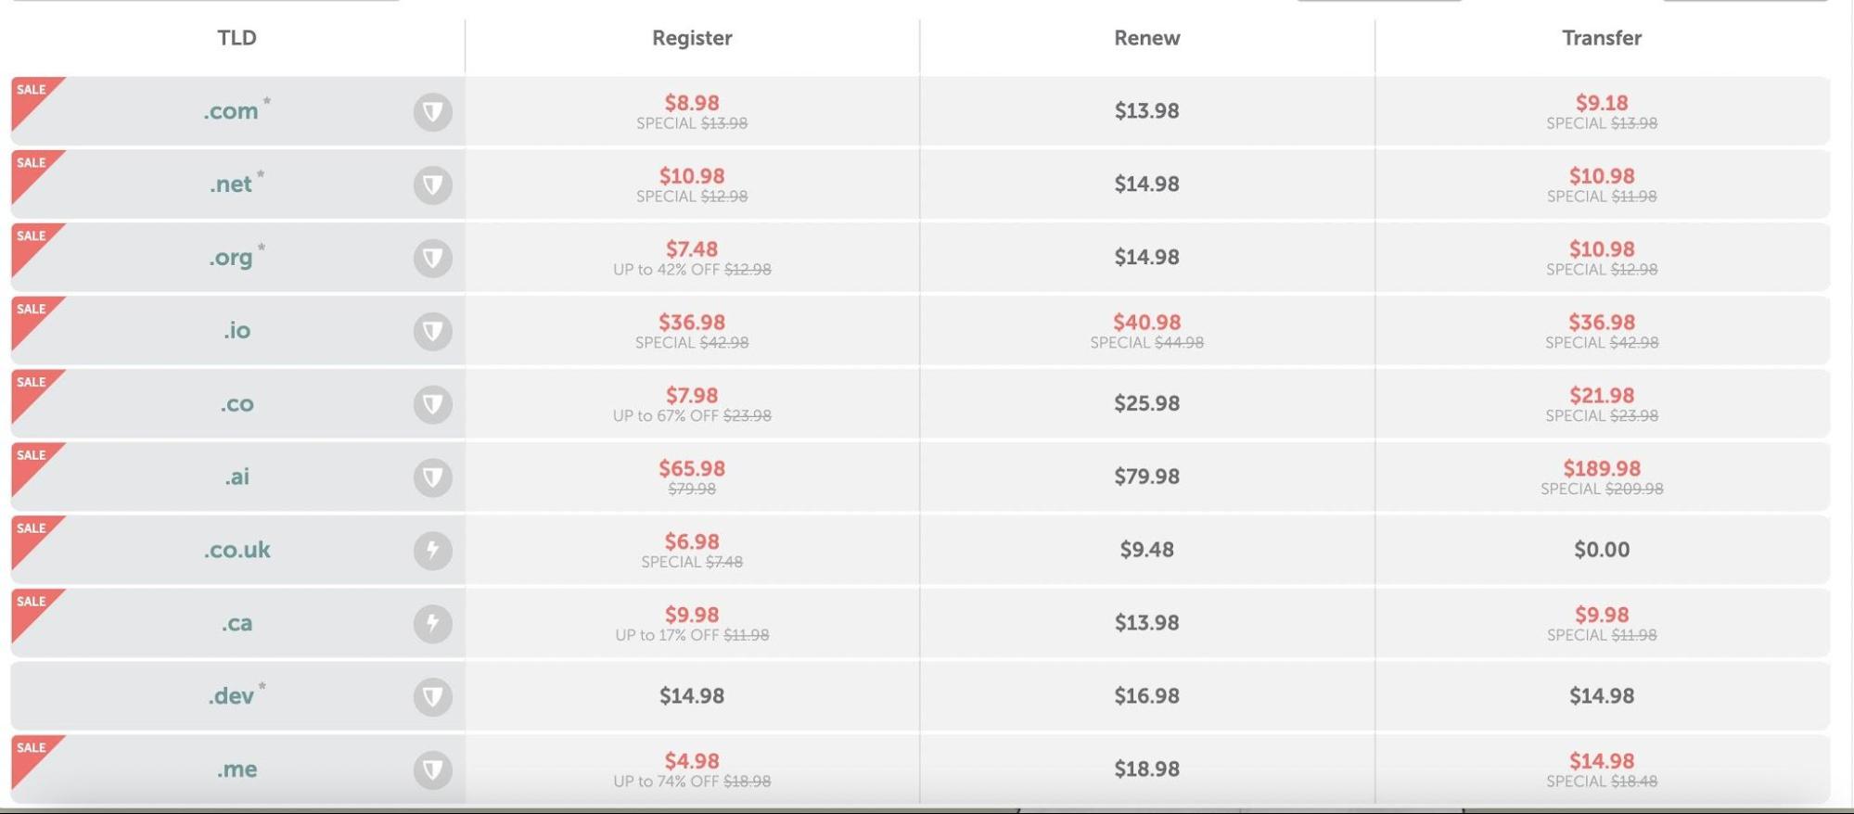Select the .com register price of $8.98

691,103
